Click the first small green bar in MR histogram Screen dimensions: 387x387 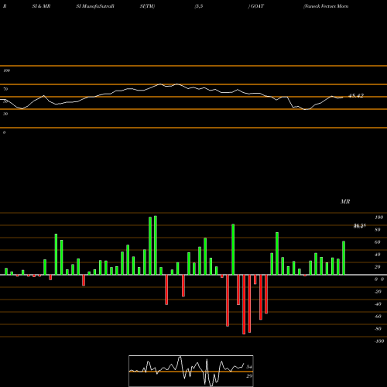point(6,272)
